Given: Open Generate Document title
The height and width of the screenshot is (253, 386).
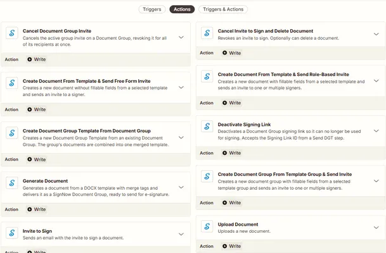Looking at the screenshot, I should (45, 181).
